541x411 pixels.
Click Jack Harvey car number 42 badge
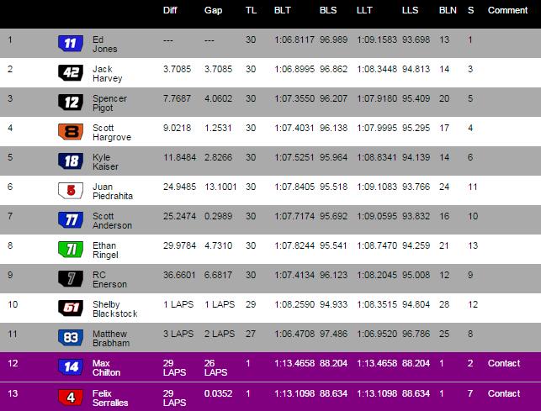[71, 73]
